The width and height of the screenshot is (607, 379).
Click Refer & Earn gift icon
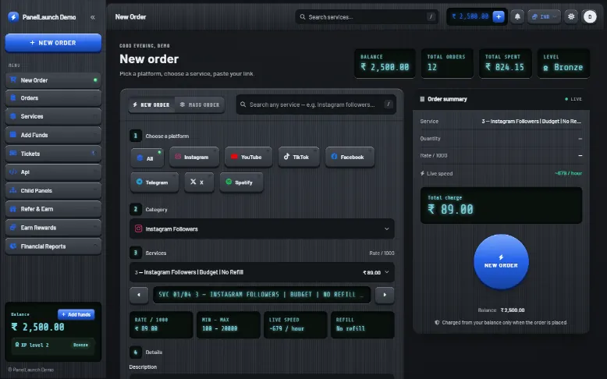coord(13,209)
